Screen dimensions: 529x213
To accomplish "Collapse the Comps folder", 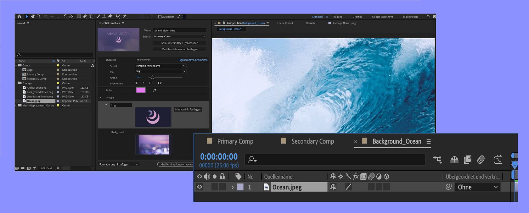I will (x=16, y=65).
